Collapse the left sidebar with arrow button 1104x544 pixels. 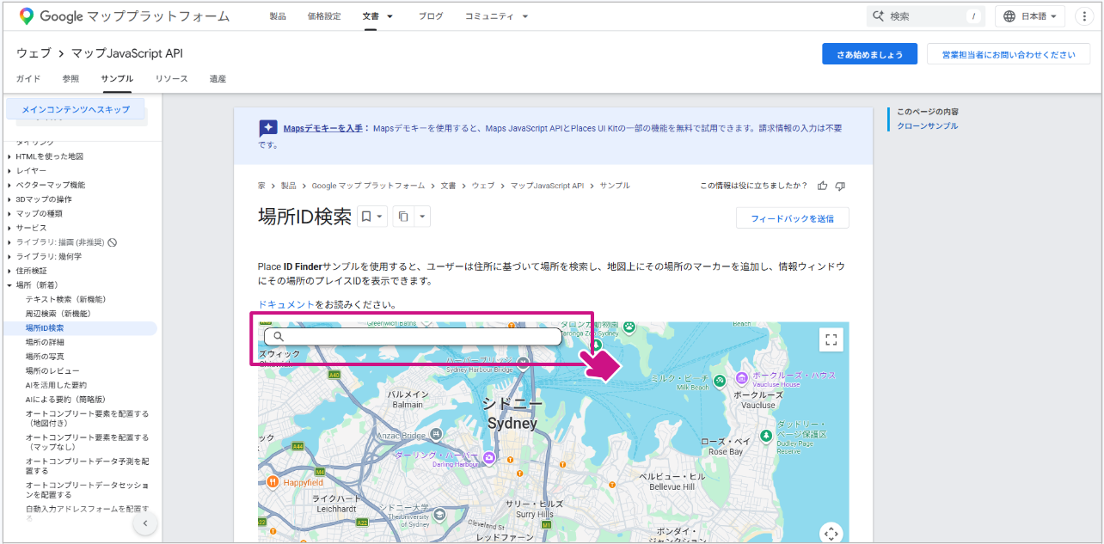click(x=144, y=523)
